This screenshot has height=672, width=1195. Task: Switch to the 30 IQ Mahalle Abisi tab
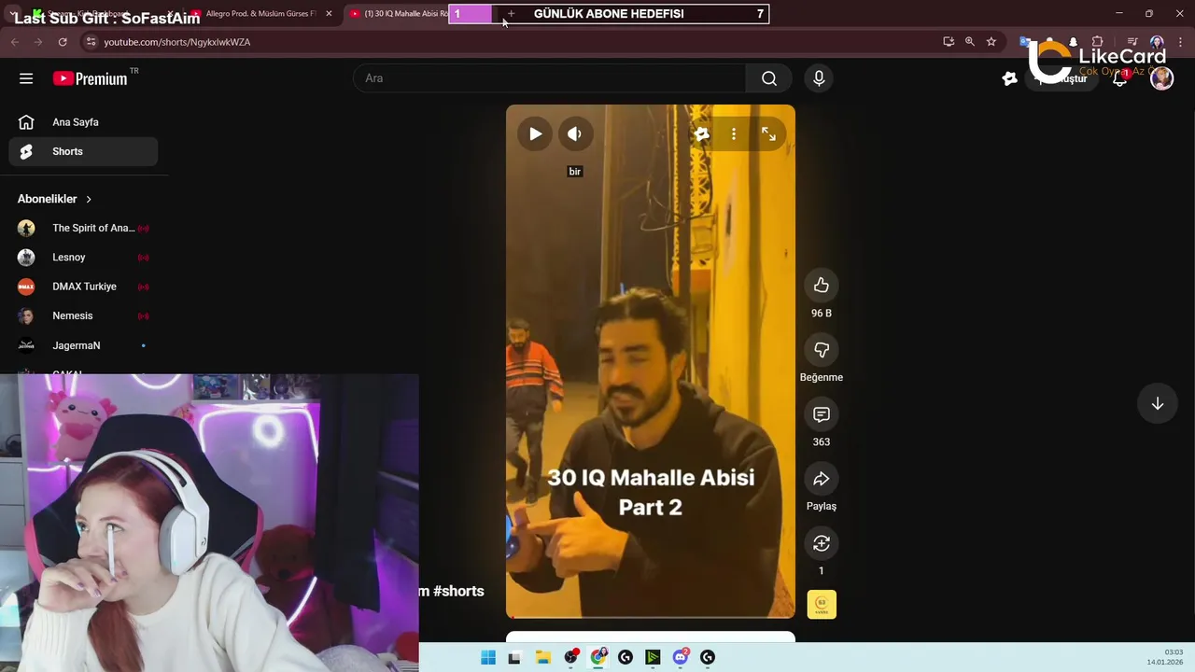[x=403, y=14]
